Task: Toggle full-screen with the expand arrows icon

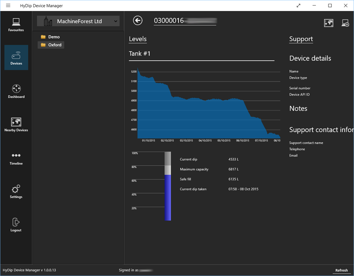Action: pos(299,6)
